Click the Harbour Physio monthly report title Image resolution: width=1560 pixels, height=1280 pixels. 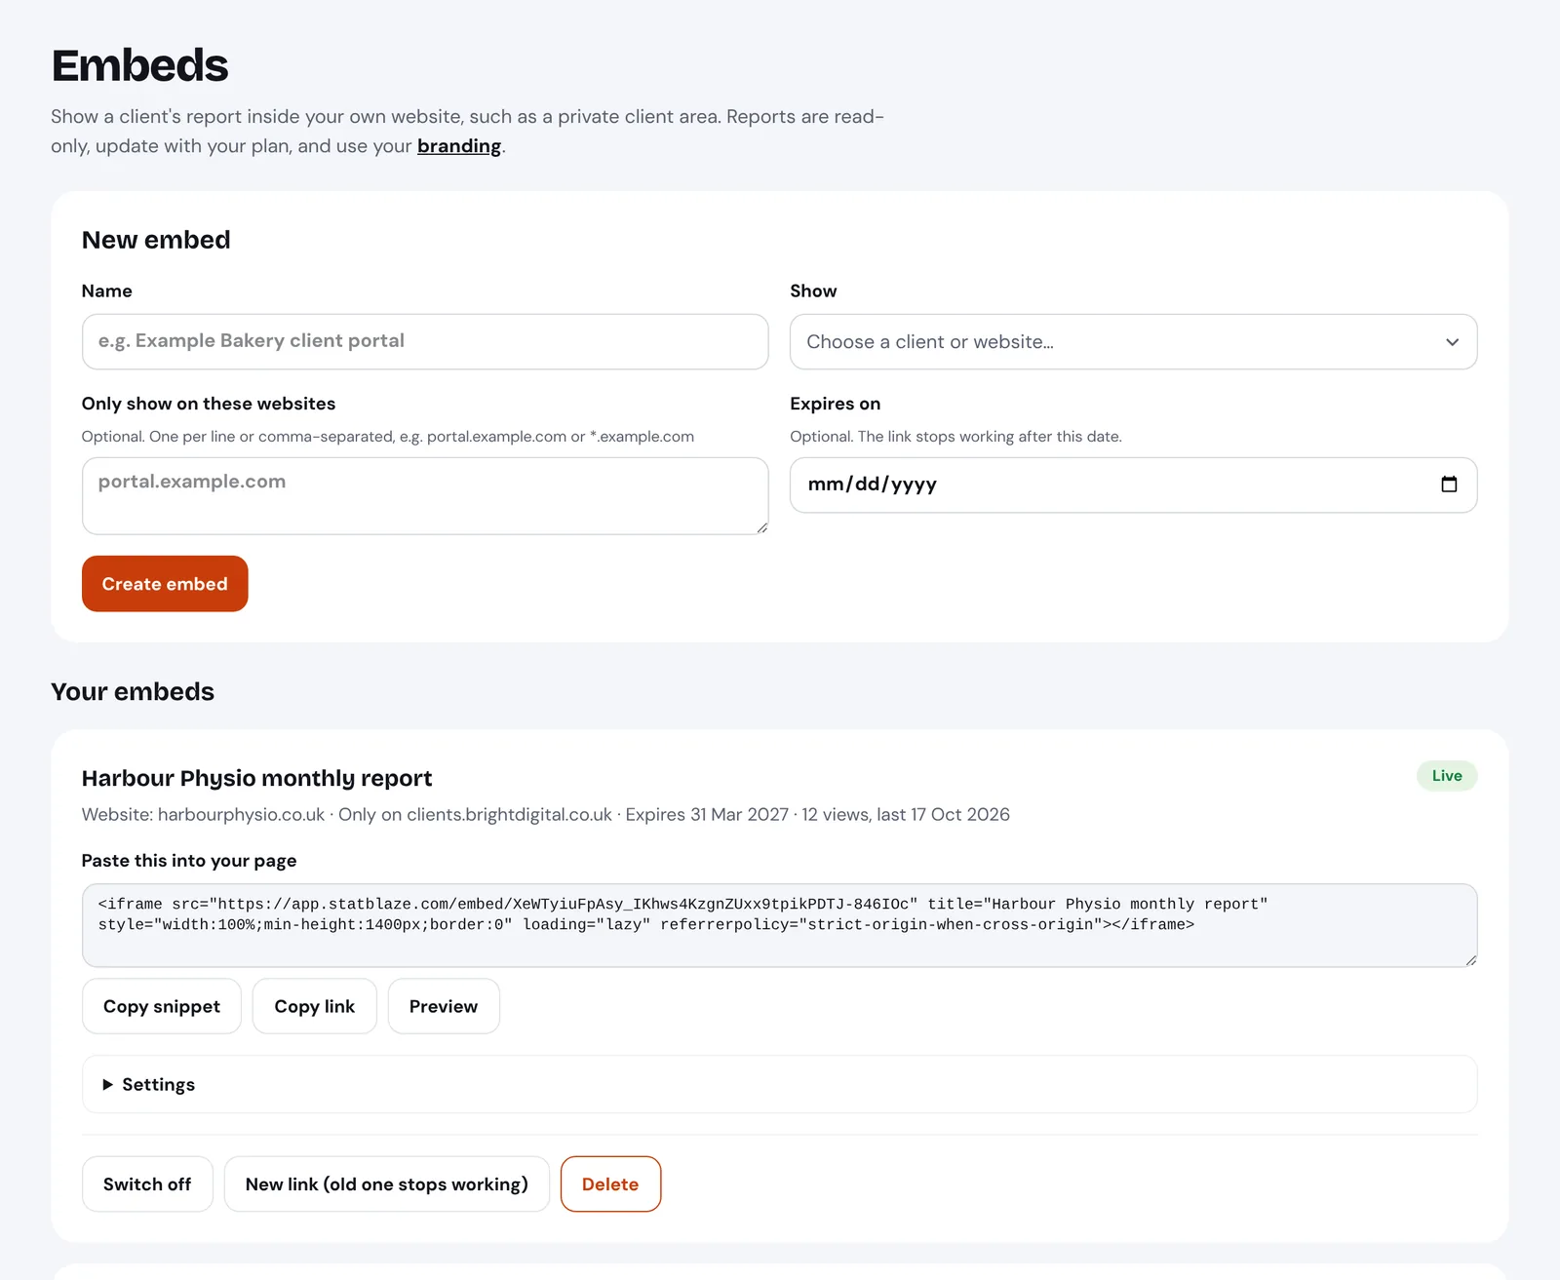tap(256, 778)
